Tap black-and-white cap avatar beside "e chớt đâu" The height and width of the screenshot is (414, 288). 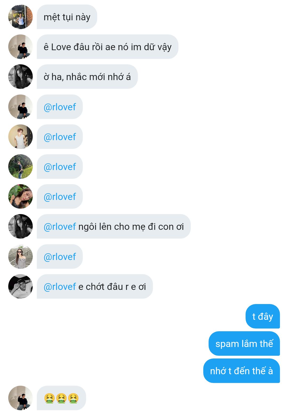[x=21, y=286]
